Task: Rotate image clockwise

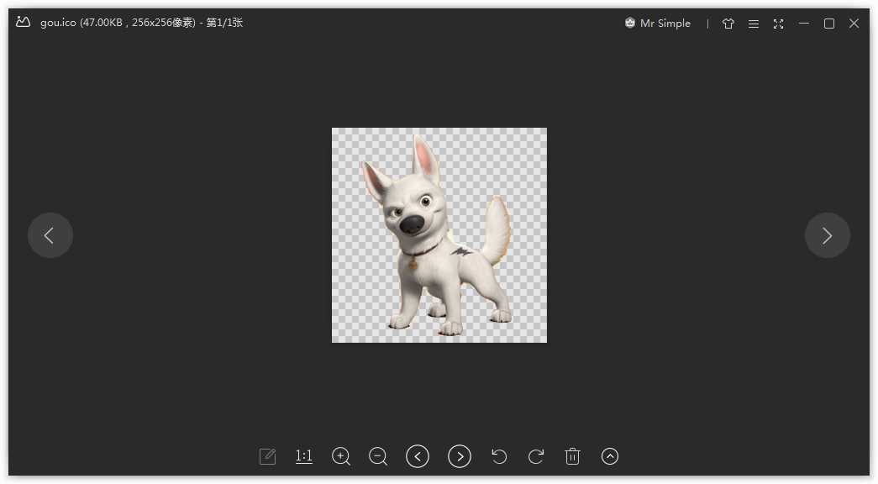Action: 536,456
